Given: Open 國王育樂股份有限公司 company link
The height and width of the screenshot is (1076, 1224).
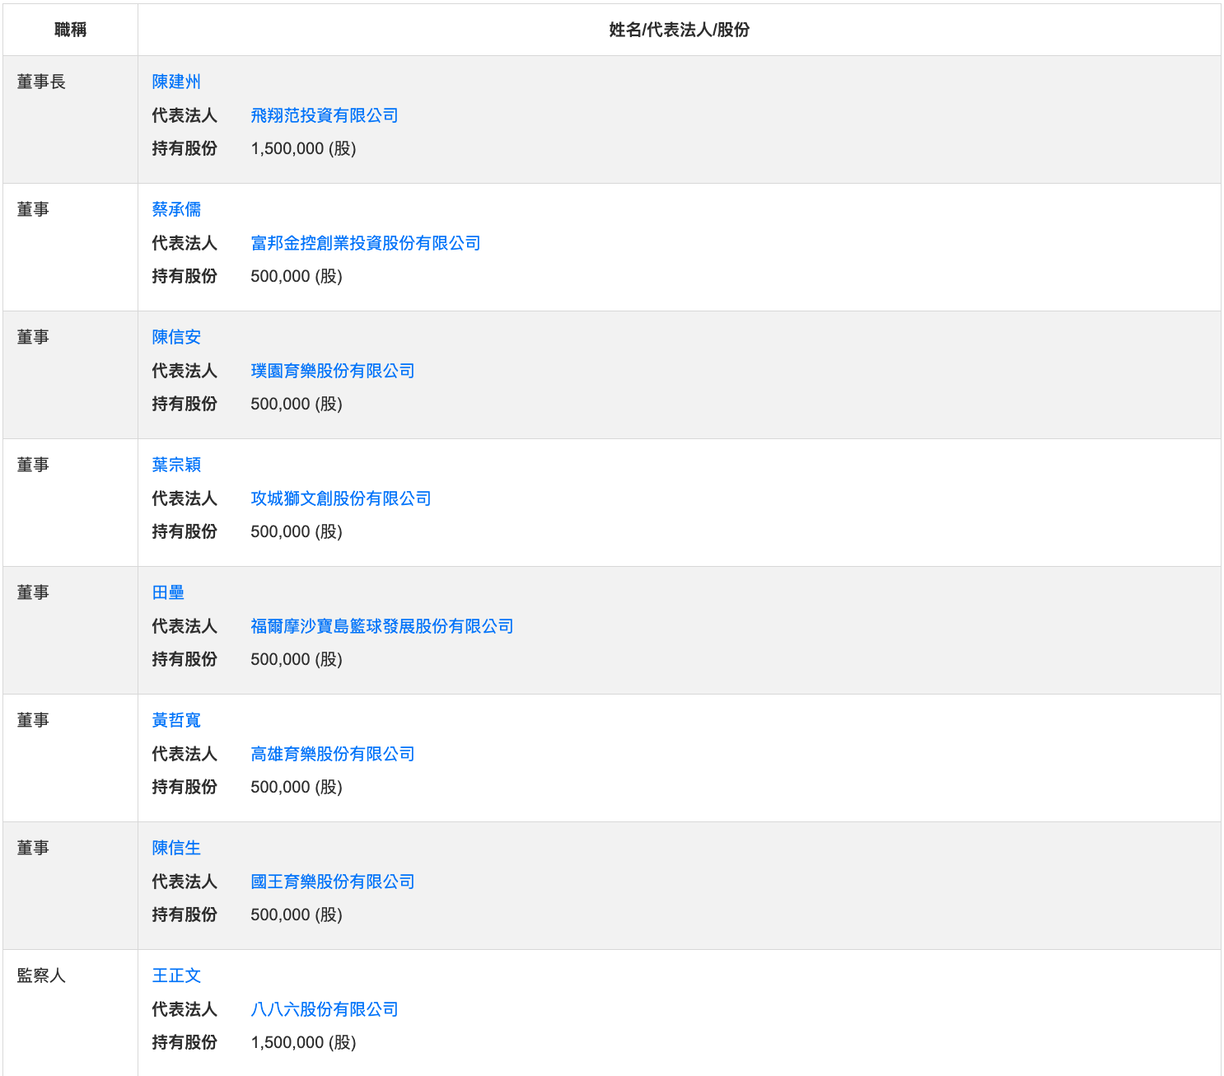Looking at the screenshot, I should click(x=332, y=882).
